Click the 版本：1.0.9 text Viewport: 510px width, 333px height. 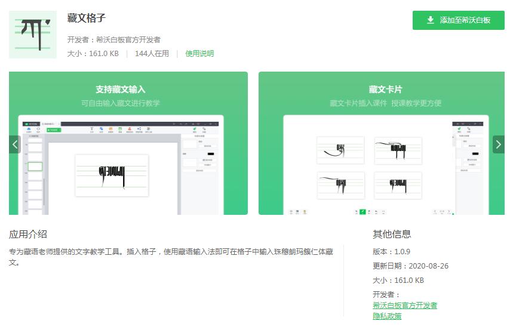click(x=391, y=252)
